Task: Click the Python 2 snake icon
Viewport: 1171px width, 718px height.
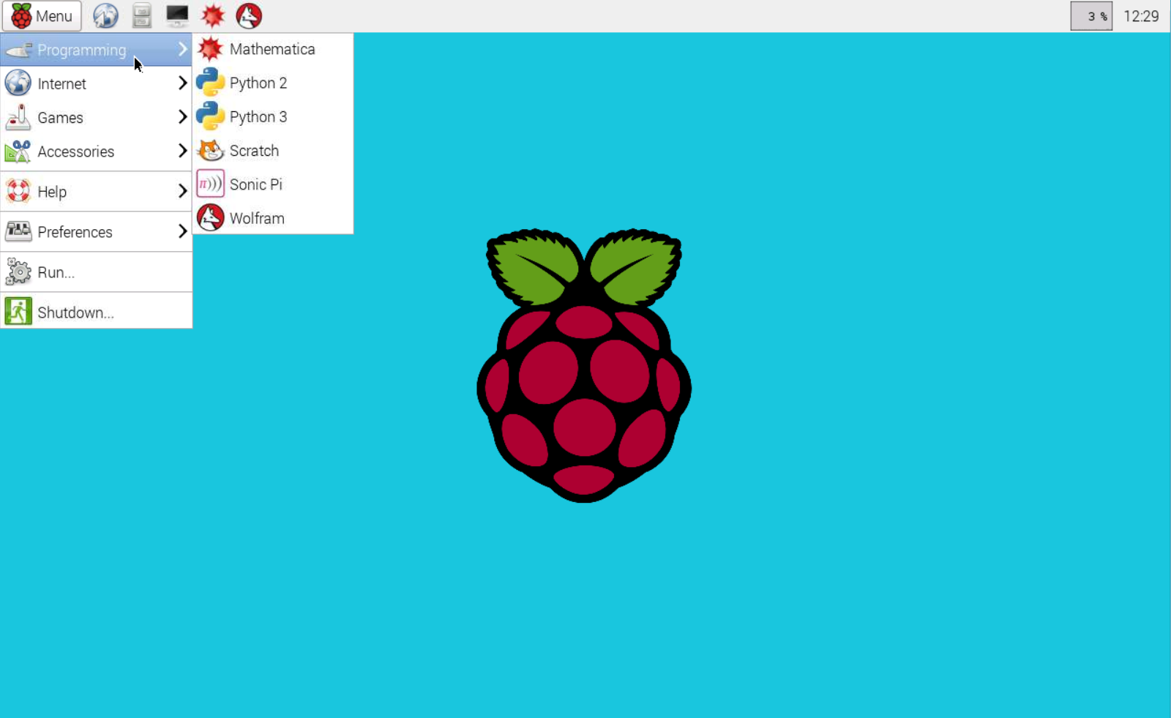Action: tap(211, 83)
